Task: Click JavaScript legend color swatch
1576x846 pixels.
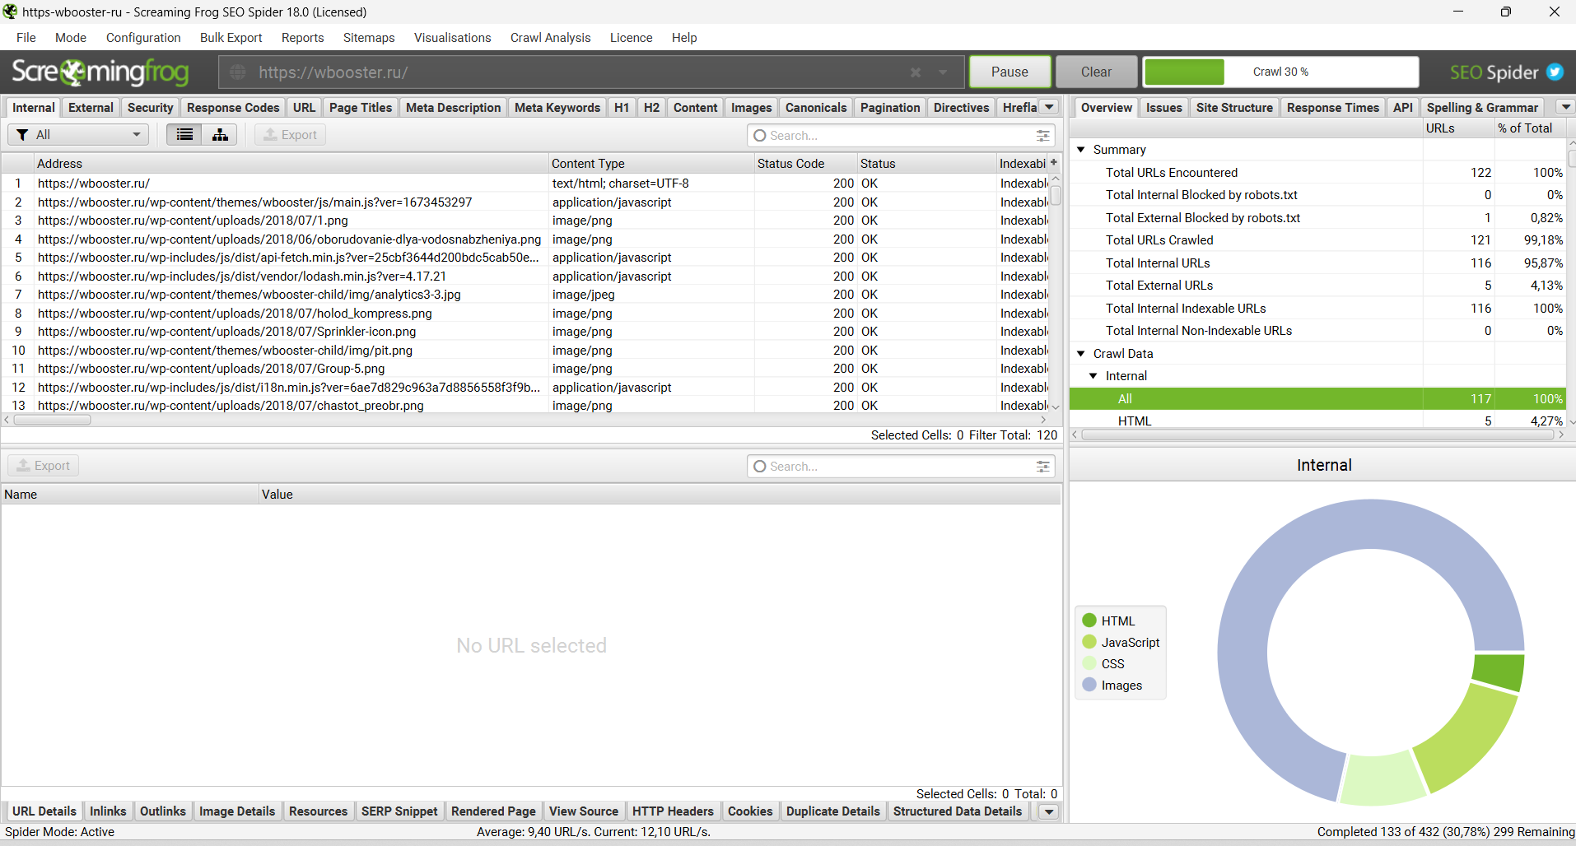Action: click(1089, 642)
